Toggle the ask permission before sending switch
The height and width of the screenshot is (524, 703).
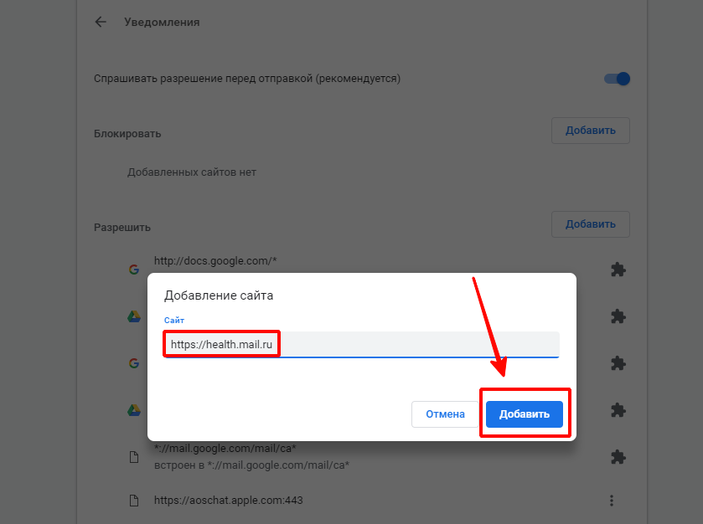click(617, 79)
